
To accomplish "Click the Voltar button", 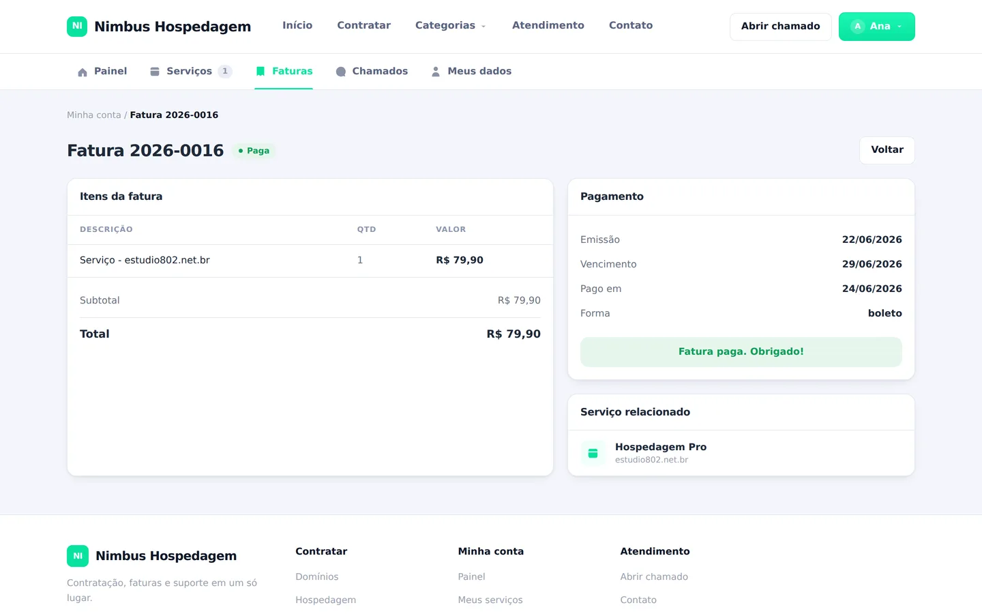I will pos(887,150).
